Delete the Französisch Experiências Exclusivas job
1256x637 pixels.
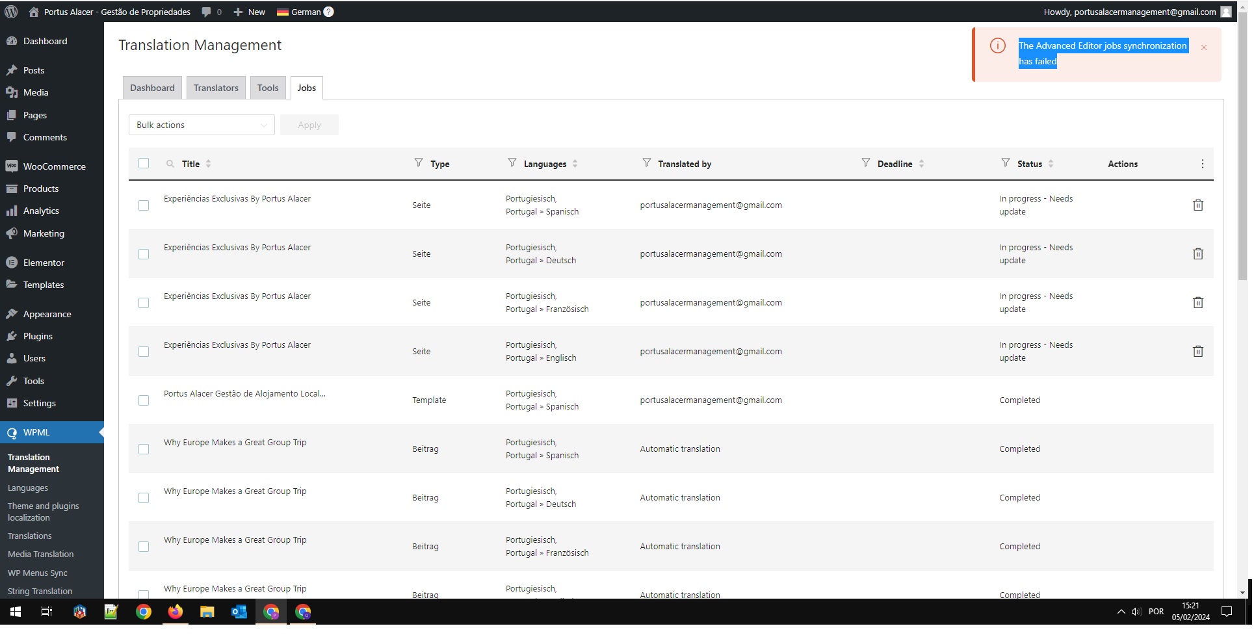coord(1198,303)
